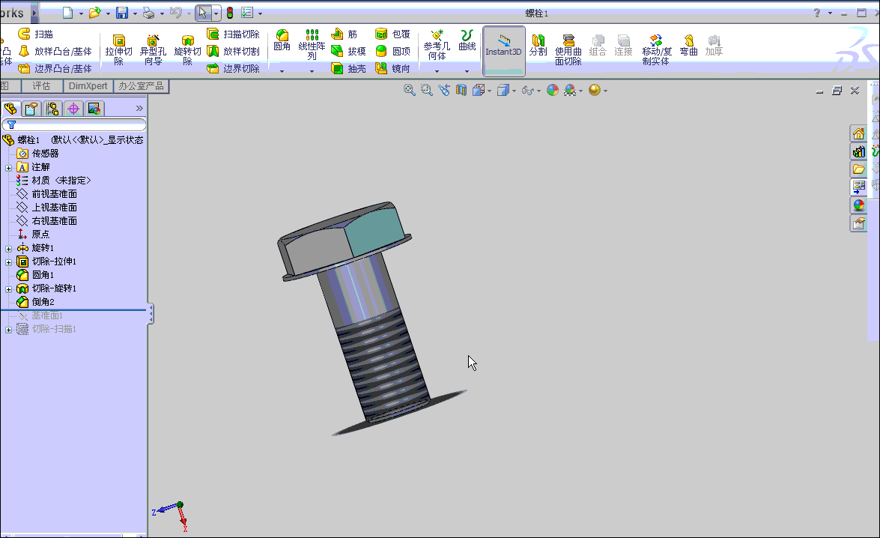Click the 包覆 wrap tool
The width and height of the screenshot is (880, 538).
tap(392, 34)
